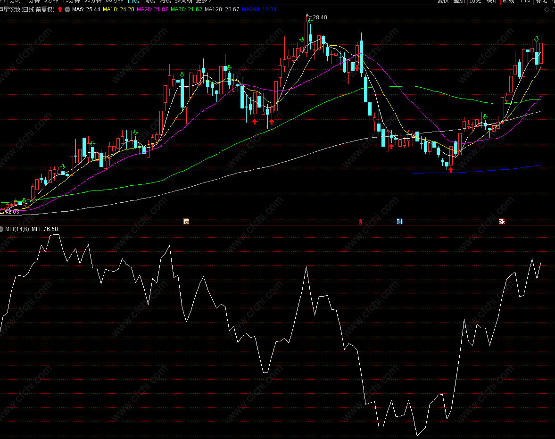555x439 pixels.
Task: Open the MFI indicator round dropdown button
Action: (1, 229)
